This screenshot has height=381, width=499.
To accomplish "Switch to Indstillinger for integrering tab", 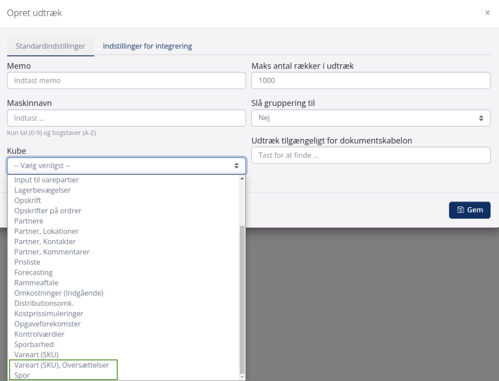I will tap(147, 46).
